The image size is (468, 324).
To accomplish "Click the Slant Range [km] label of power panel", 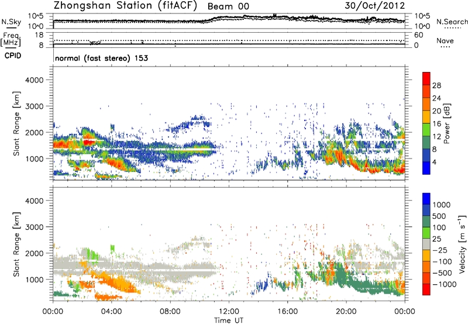I will [x=16, y=123].
